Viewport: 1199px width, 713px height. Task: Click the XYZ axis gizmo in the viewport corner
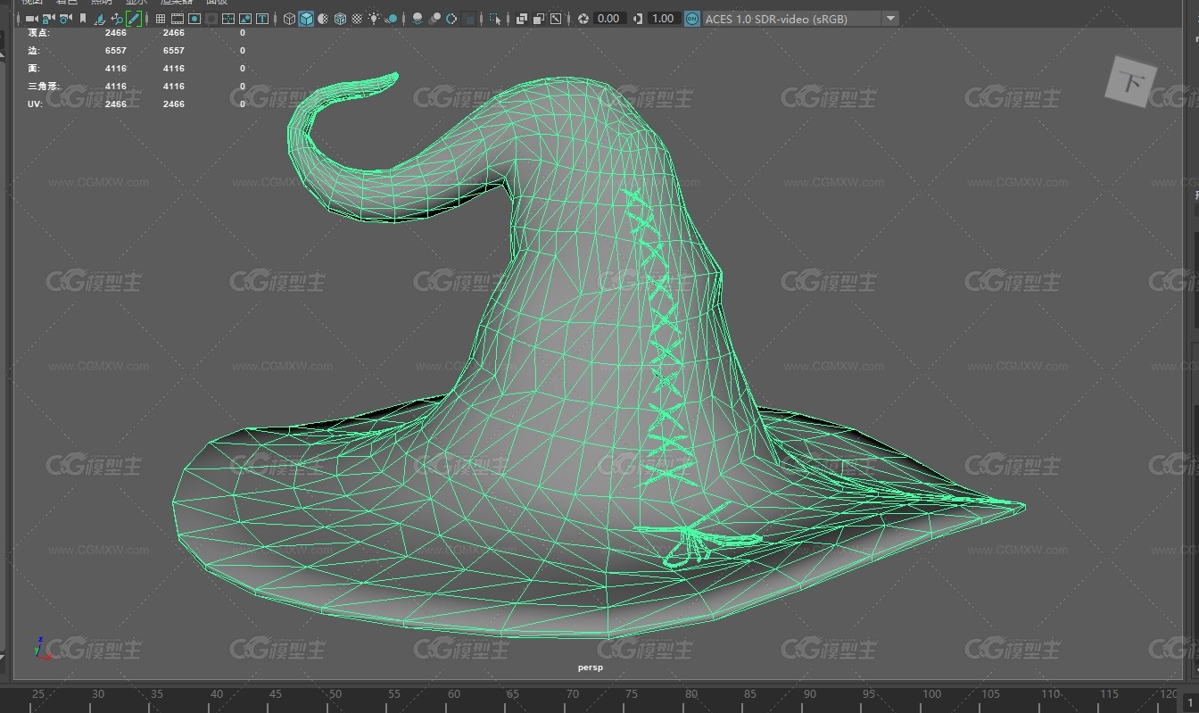[x=42, y=649]
